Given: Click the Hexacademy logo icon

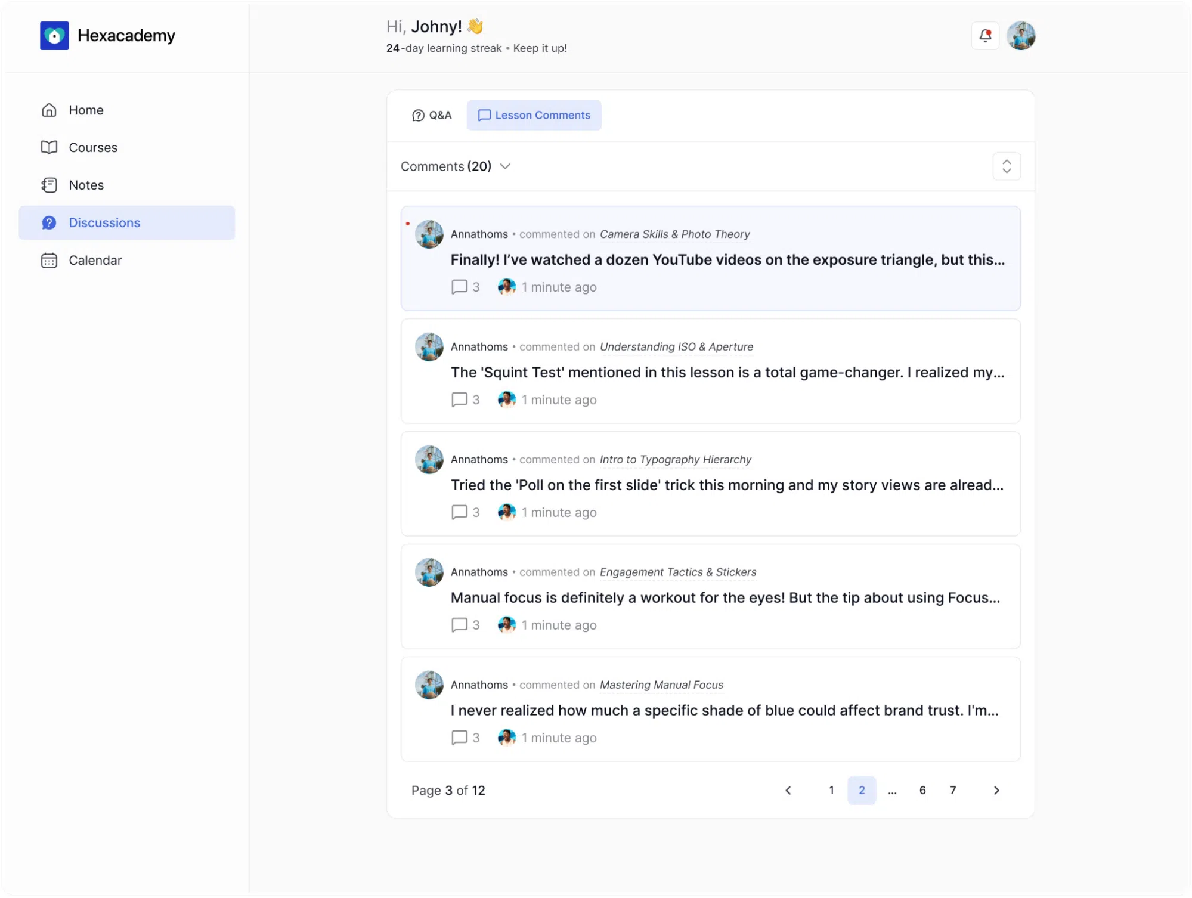Looking at the screenshot, I should coord(54,36).
